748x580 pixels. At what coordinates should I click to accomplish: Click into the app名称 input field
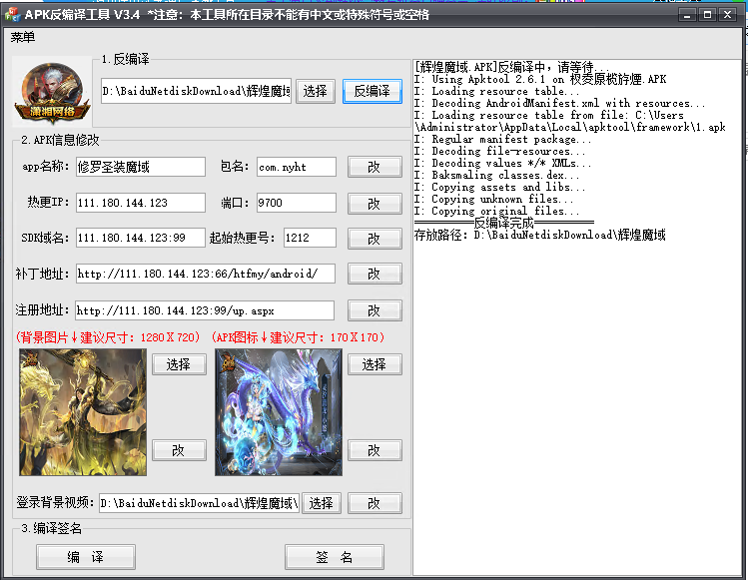click(x=140, y=167)
